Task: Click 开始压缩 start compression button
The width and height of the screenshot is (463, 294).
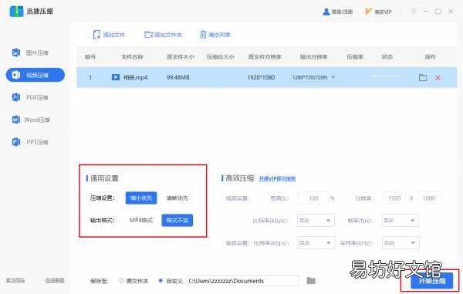Action: tap(431, 281)
